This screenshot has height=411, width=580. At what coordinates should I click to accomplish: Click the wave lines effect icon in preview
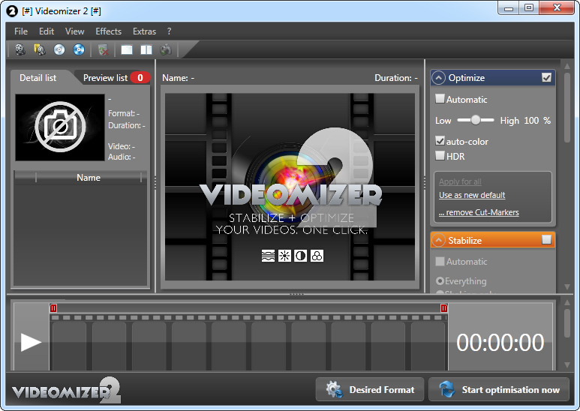[268, 256]
